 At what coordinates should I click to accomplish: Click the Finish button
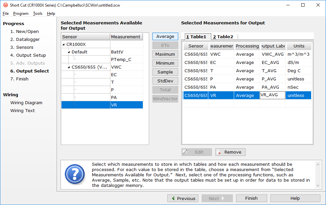click(251, 198)
